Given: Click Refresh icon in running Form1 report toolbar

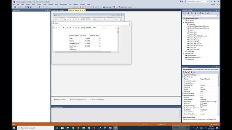Looking at the screenshot, I should (x=79, y=27).
